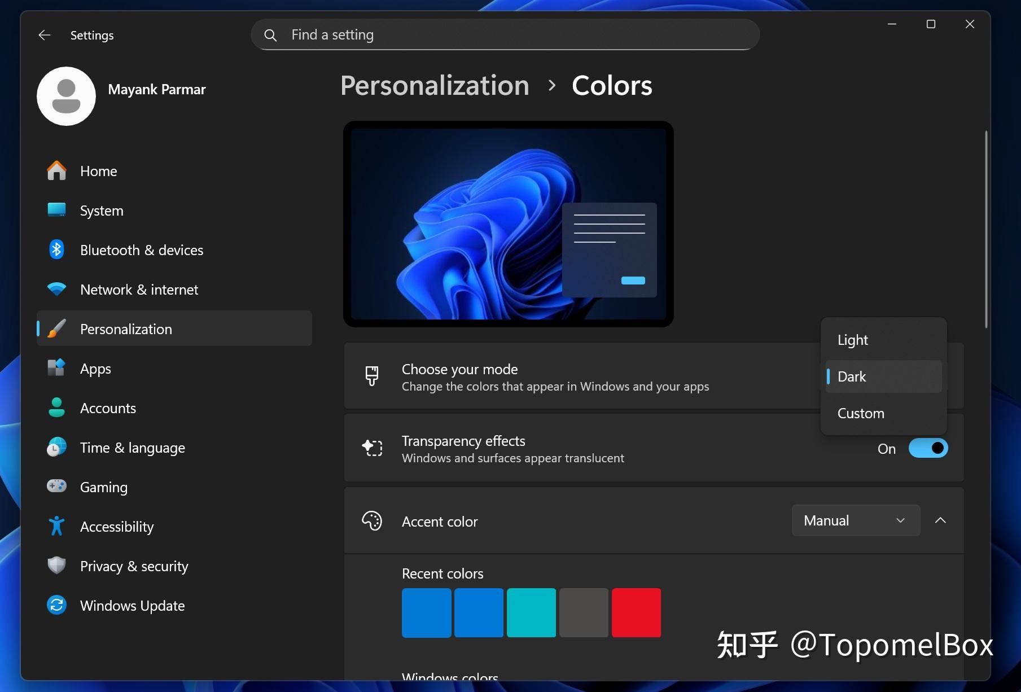This screenshot has width=1021, height=692.
Task: Click the Colors page heading
Action: [612, 86]
